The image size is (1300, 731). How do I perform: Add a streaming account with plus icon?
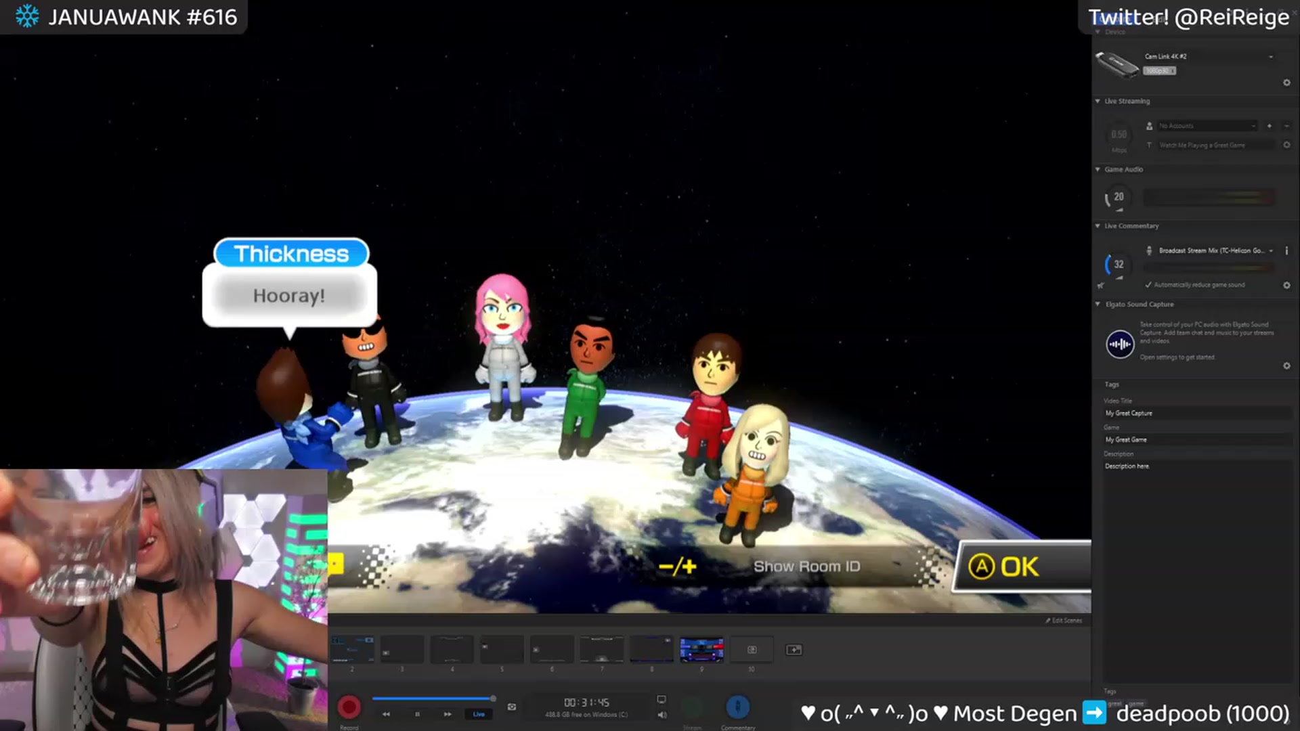pyautogui.click(x=1269, y=126)
